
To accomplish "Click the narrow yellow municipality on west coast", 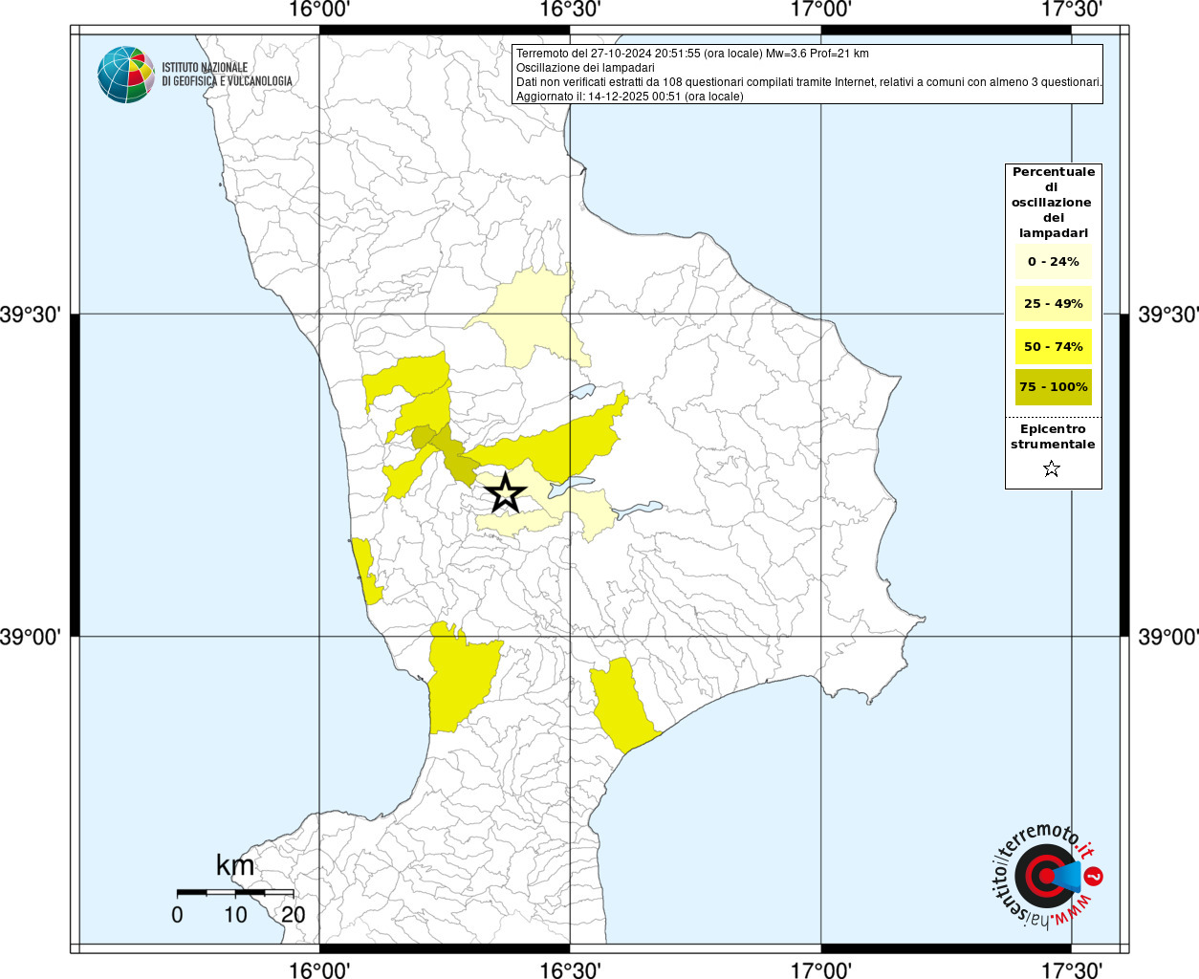I will coord(365,571).
